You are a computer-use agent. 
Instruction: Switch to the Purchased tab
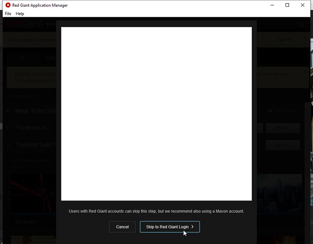(50, 58)
